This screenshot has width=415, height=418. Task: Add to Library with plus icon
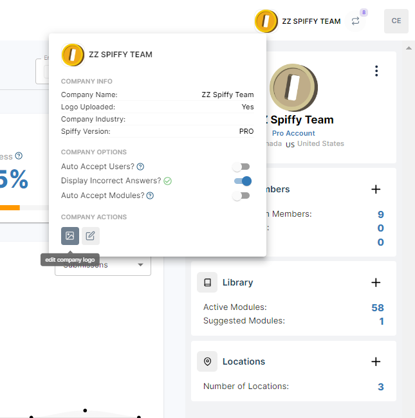point(376,282)
